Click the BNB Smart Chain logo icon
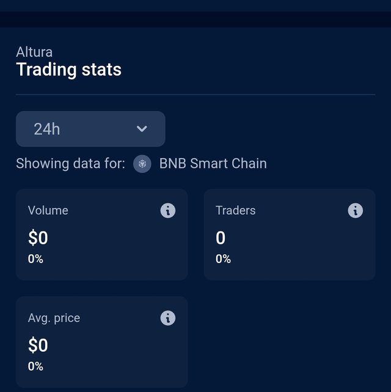The image size is (391, 392). (x=142, y=164)
